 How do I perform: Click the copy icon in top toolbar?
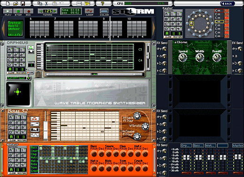tap(40, 3)
